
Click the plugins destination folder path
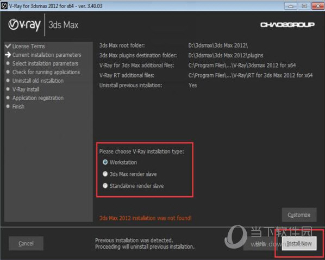[x=226, y=55]
